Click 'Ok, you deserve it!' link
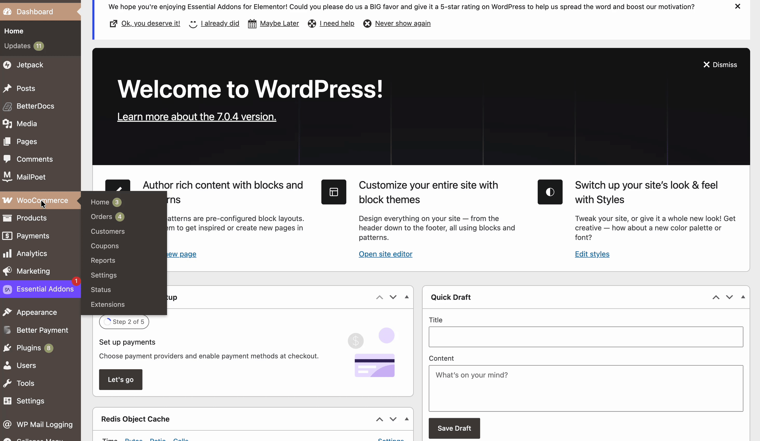The height and width of the screenshot is (441, 760). pos(151,23)
